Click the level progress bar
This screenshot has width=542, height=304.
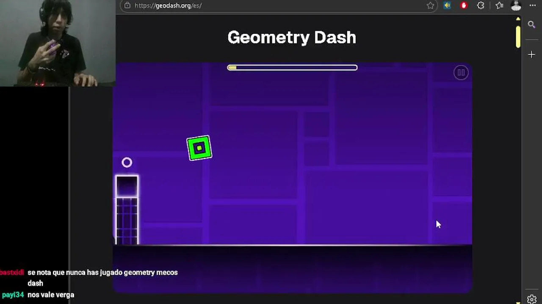coord(292,68)
